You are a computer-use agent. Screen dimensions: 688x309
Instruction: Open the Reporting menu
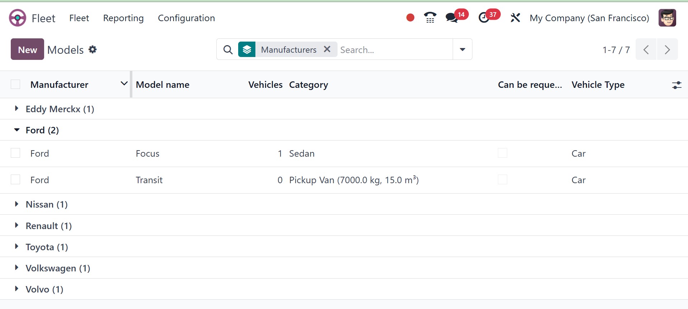(123, 18)
